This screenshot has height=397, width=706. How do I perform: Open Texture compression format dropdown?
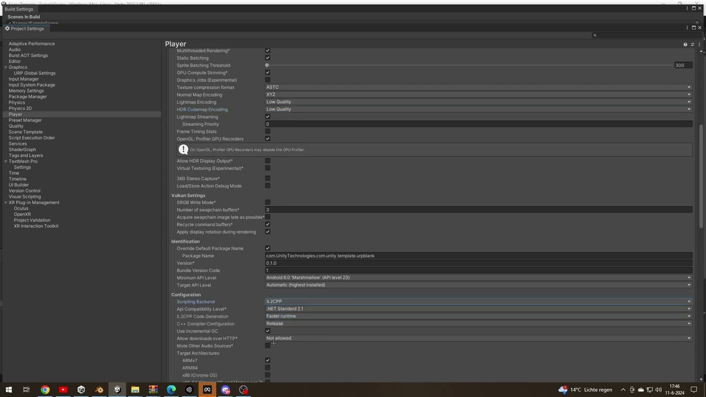478,87
